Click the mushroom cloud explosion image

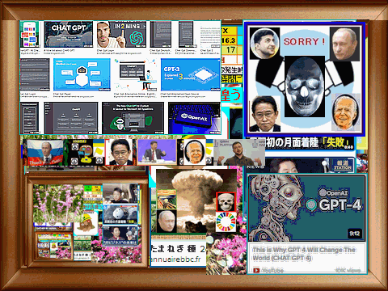coord(196,200)
